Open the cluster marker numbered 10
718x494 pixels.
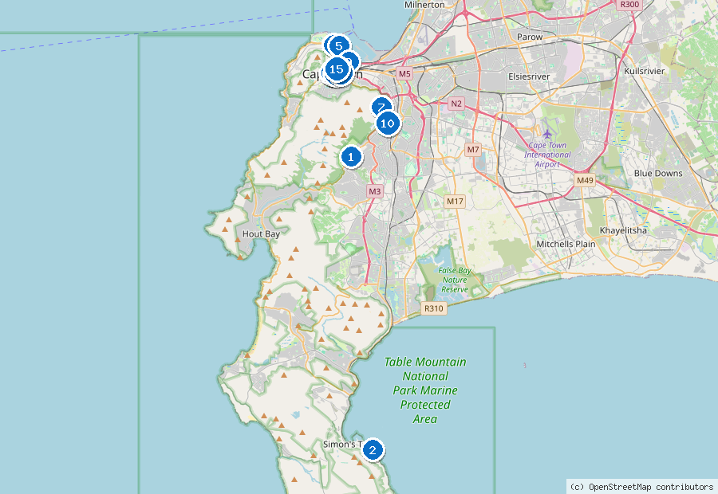(388, 123)
